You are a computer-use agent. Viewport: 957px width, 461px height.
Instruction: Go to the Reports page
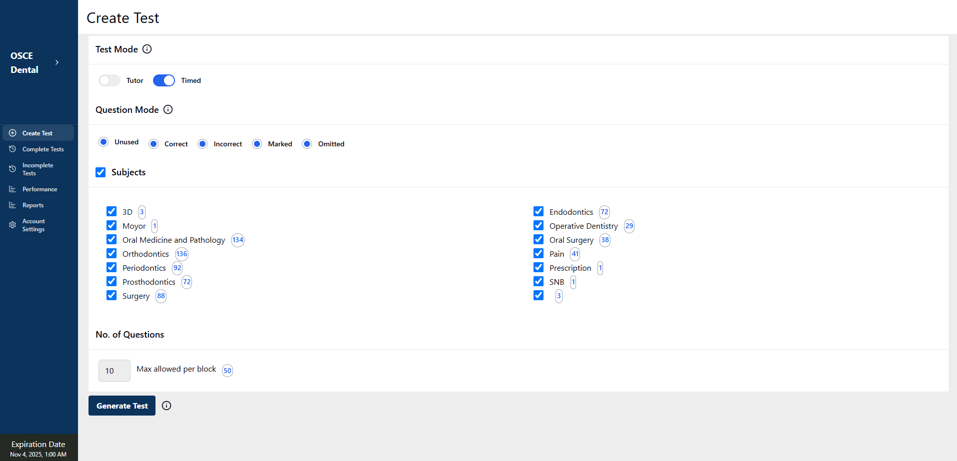pos(38,205)
